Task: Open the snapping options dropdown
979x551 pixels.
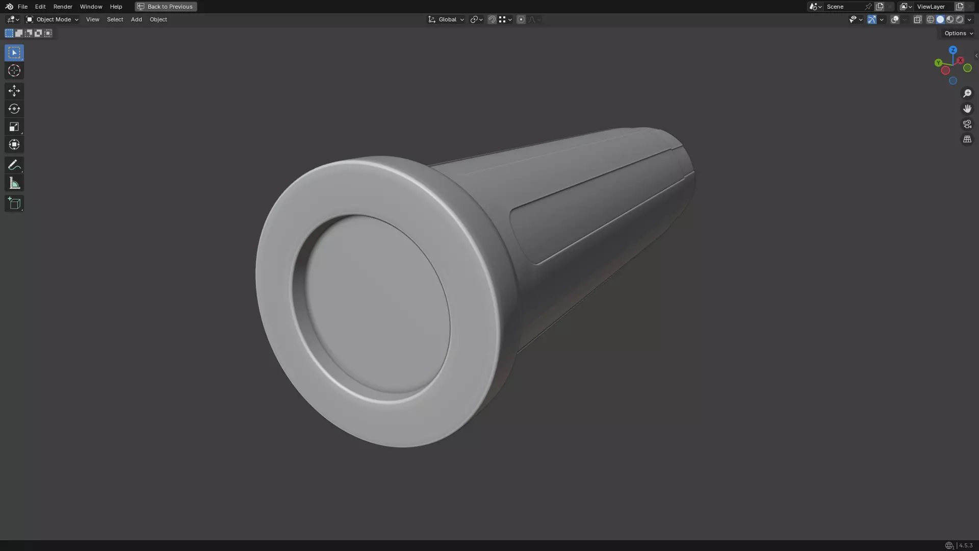Action: point(505,19)
